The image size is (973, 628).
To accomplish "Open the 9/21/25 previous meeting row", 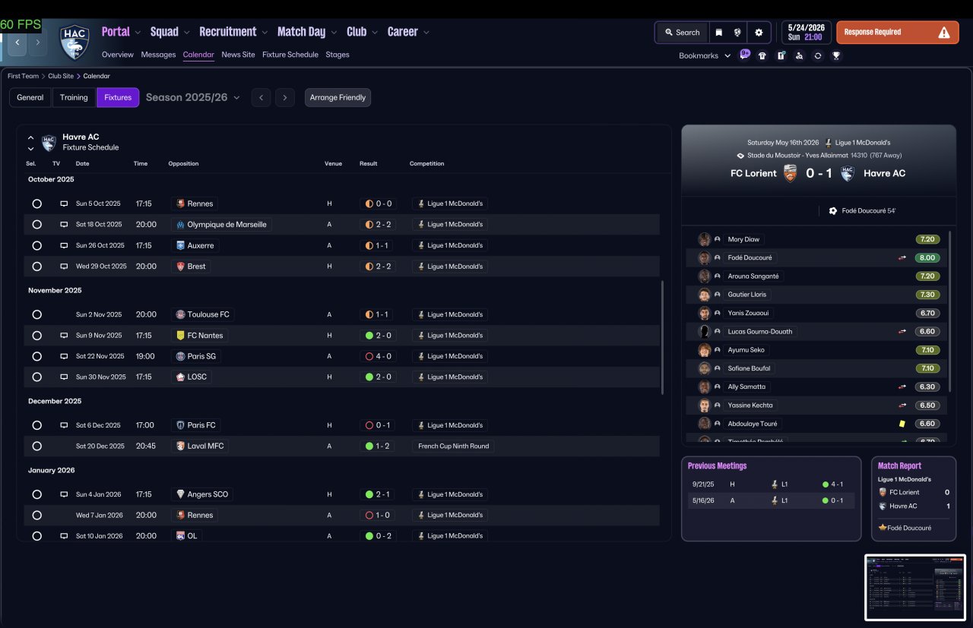I will point(771,484).
